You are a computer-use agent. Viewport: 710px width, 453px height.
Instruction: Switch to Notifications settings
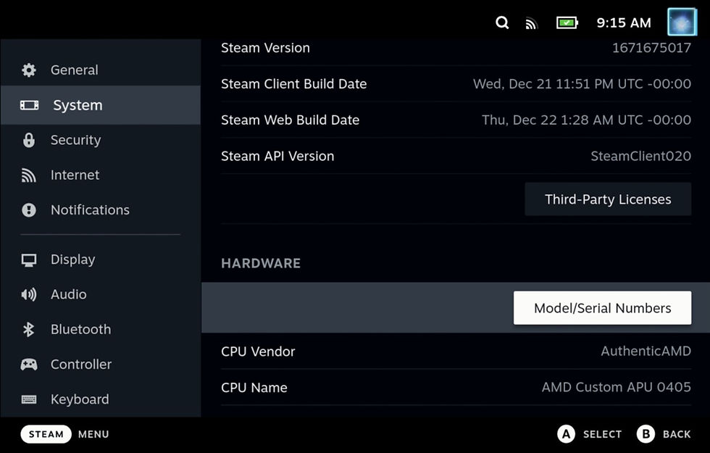point(101,209)
